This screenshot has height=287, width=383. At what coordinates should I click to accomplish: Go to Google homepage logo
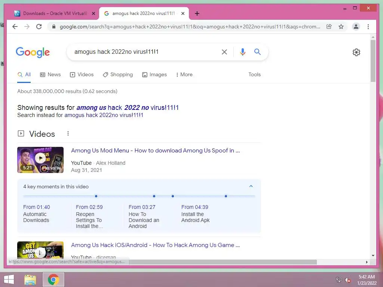pos(33,52)
